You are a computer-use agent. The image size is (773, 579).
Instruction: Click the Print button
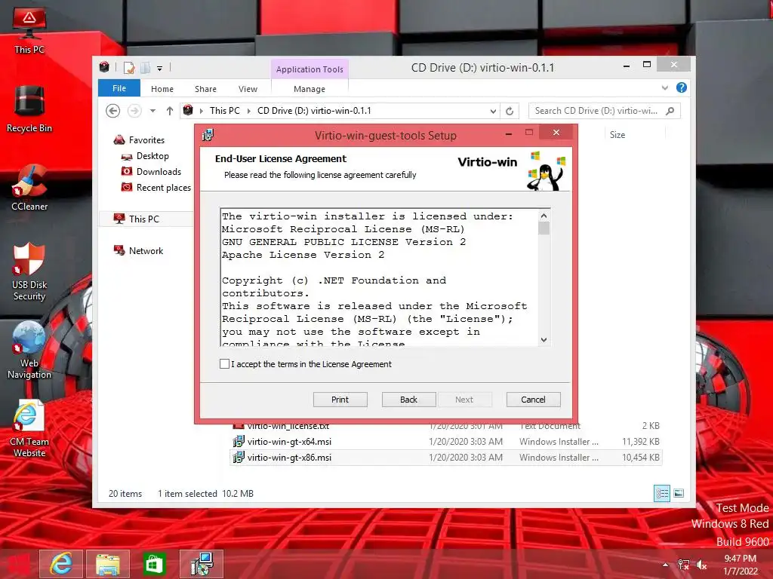[x=340, y=400]
